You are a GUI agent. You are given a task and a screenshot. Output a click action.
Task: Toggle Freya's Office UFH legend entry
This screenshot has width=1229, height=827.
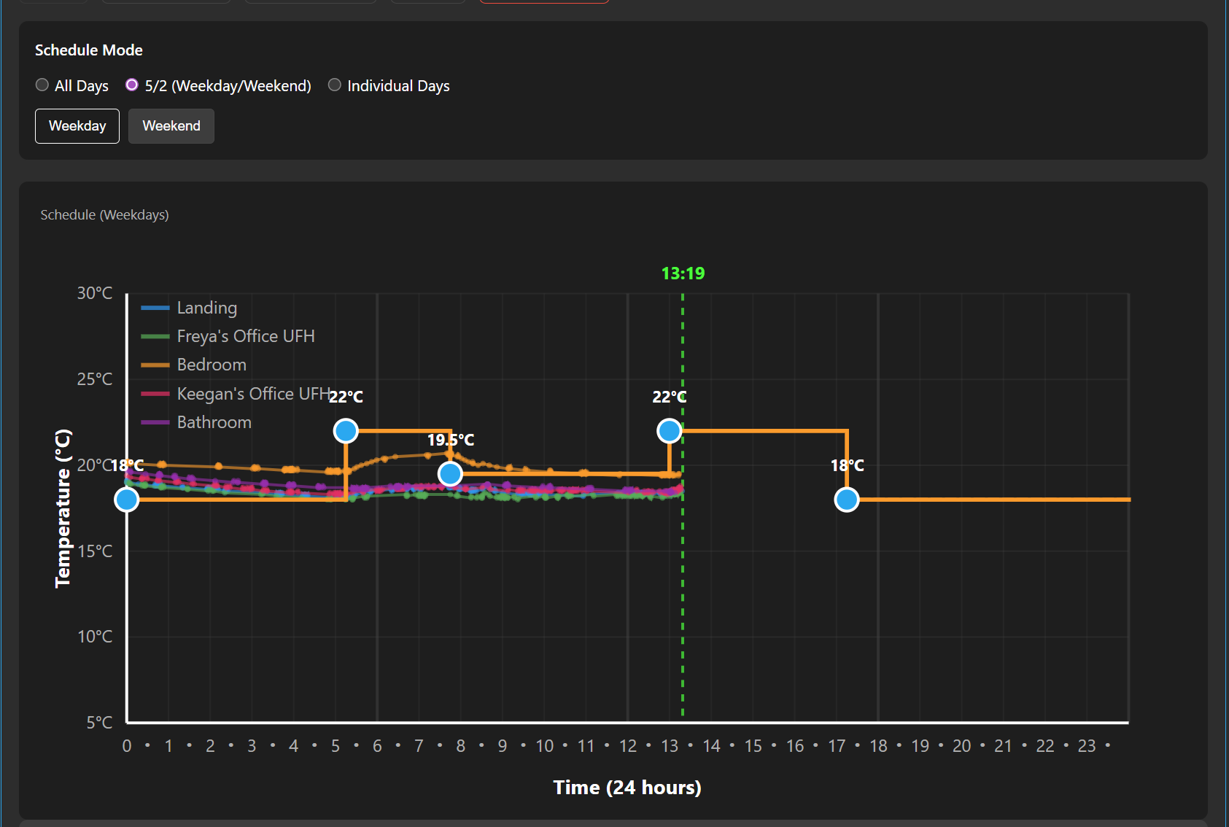(228, 336)
